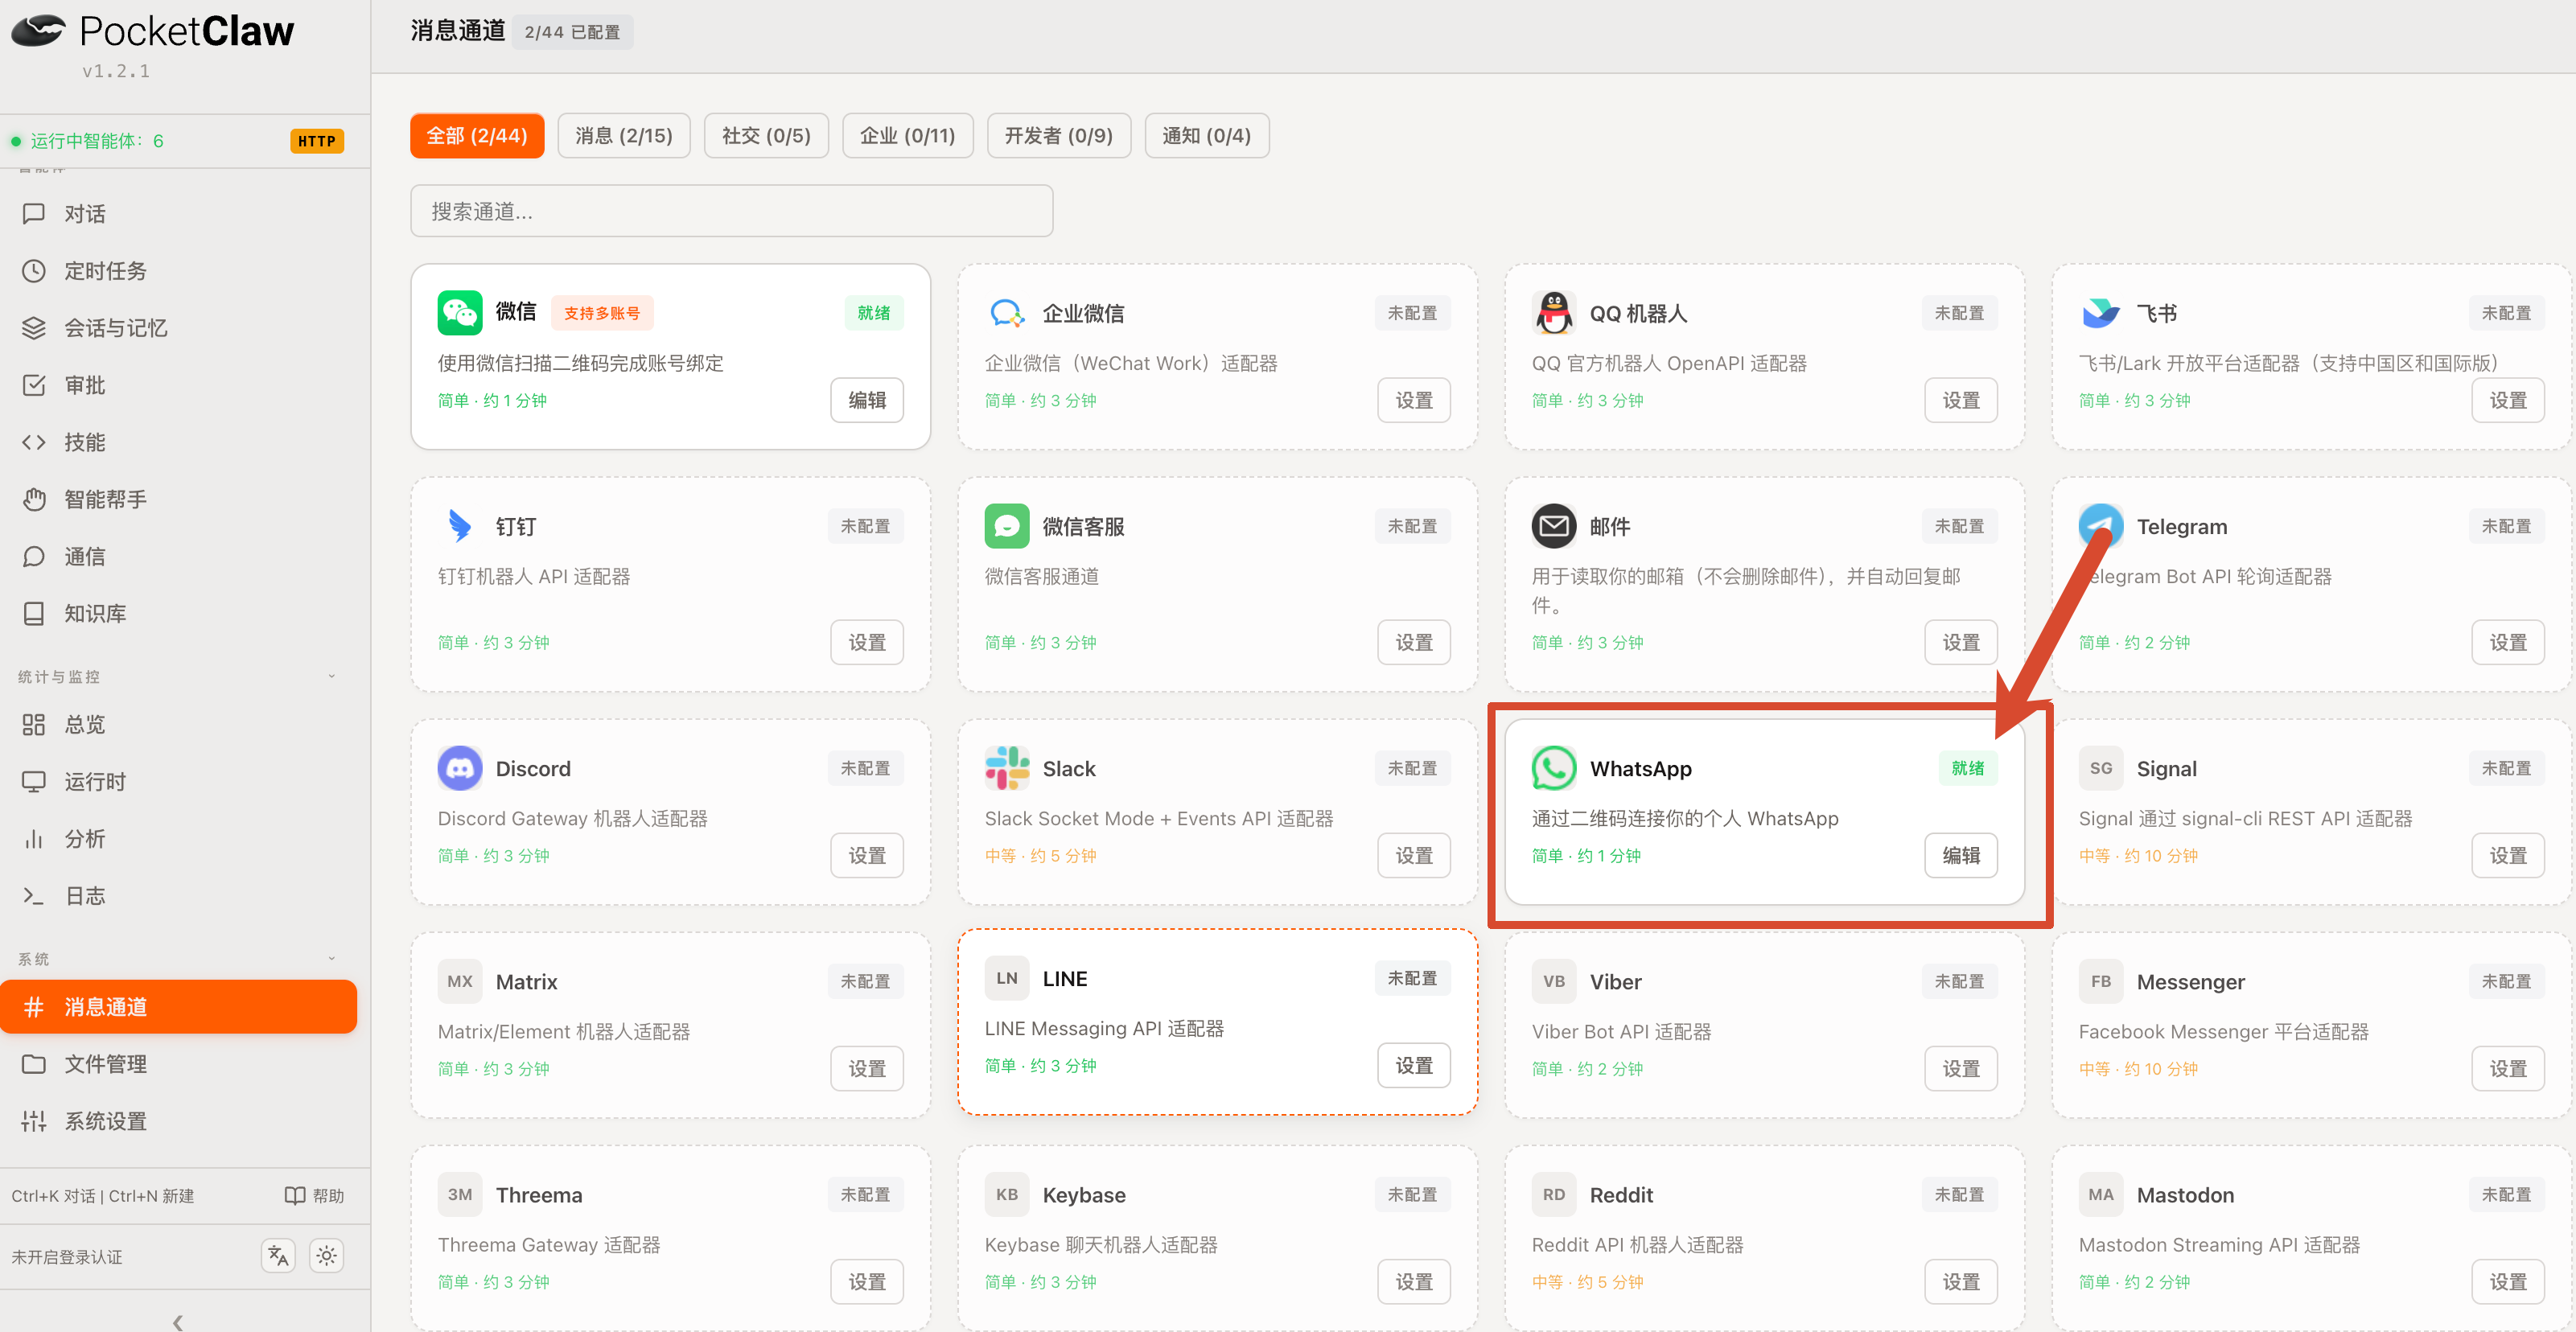Open 通信 in the sidebar
The height and width of the screenshot is (1332, 2576).
(x=179, y=556)
